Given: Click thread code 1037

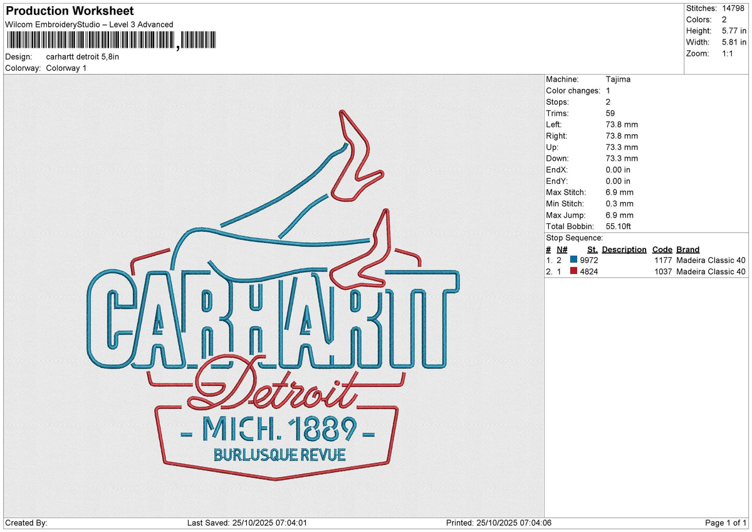Looking at the screenshot, I should [662, 271].
